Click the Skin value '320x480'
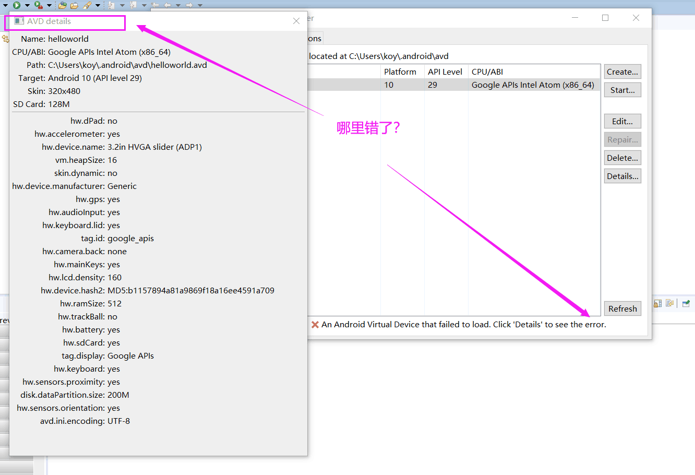 (64, 91)
